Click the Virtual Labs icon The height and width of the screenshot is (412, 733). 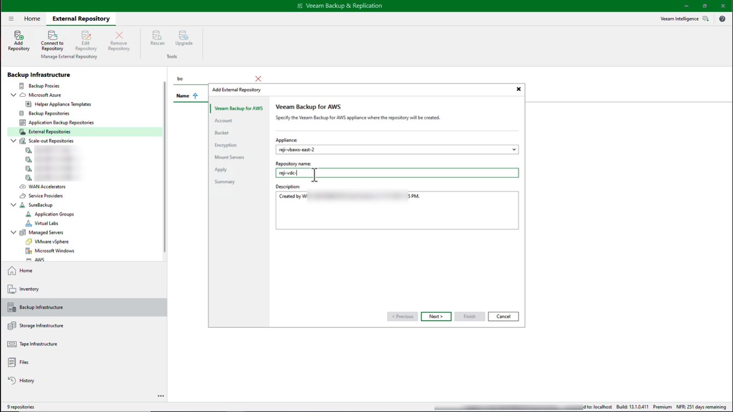point(29,223)
